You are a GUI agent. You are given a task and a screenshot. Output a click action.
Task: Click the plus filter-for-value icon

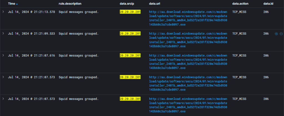(x=276, y=34)
